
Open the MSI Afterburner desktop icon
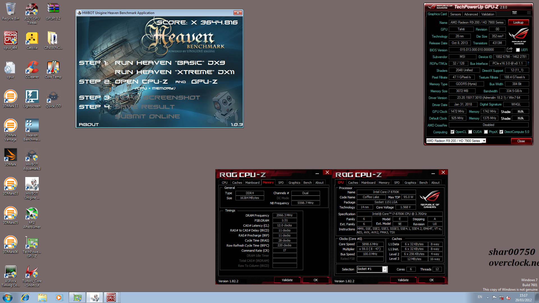coord(32,218)
